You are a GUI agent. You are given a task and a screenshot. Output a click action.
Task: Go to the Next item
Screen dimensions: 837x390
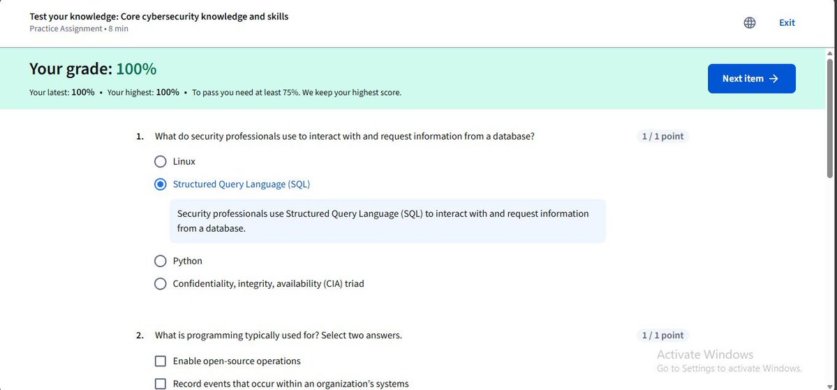tap(752, 78)
